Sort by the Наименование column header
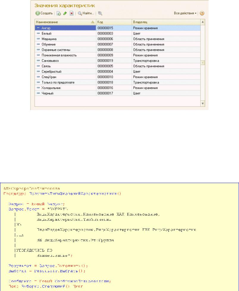This screenshot has width=239, height=291. (65, 22)
